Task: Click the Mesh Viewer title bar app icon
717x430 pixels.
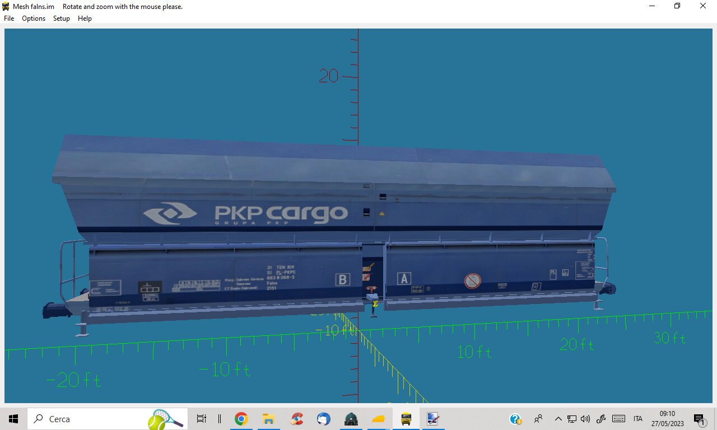Action: [x=6, y=6]
